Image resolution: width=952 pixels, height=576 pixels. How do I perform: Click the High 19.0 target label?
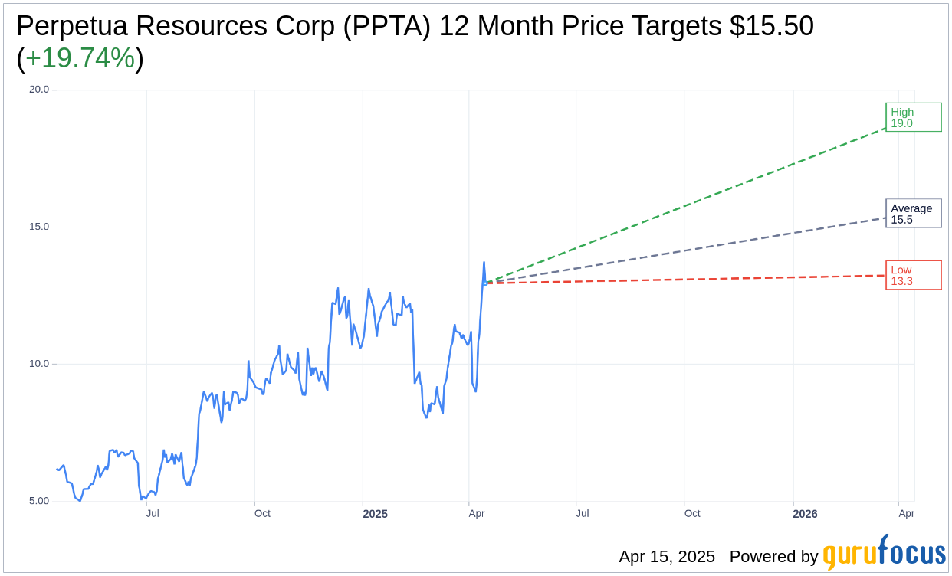click(914, 117)
